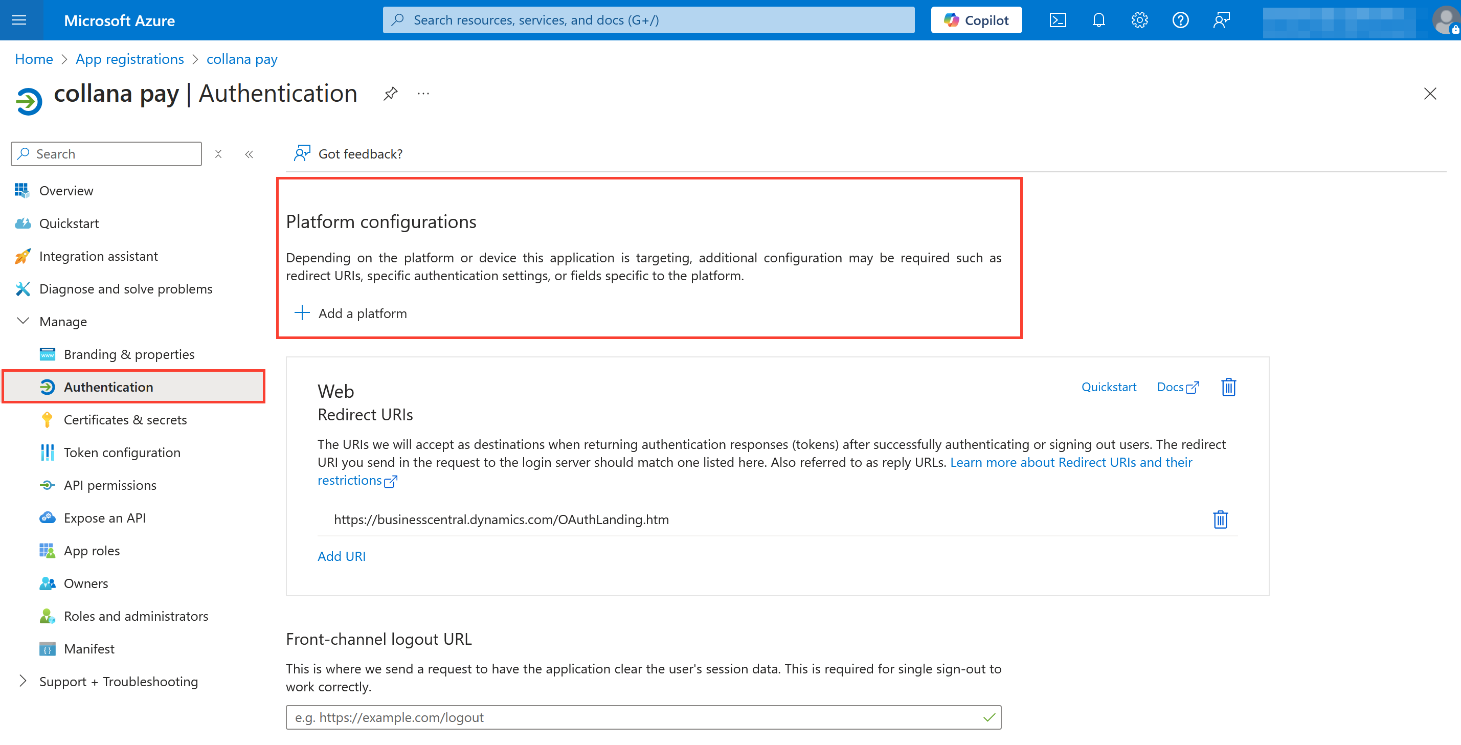The width and height of the screenshot is (1461, 745).
Task: Click collana pay breadcrumb
Action: click(242, 59)
